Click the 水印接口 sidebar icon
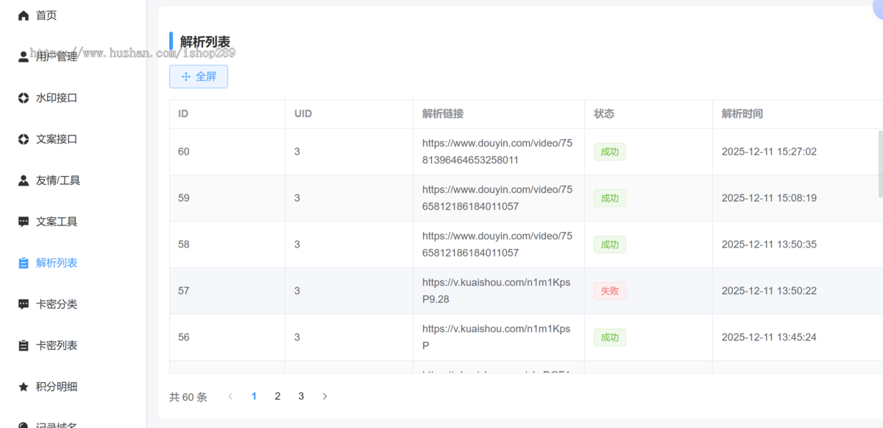This screenshot has width=883, height=428. tap(24, 98)
